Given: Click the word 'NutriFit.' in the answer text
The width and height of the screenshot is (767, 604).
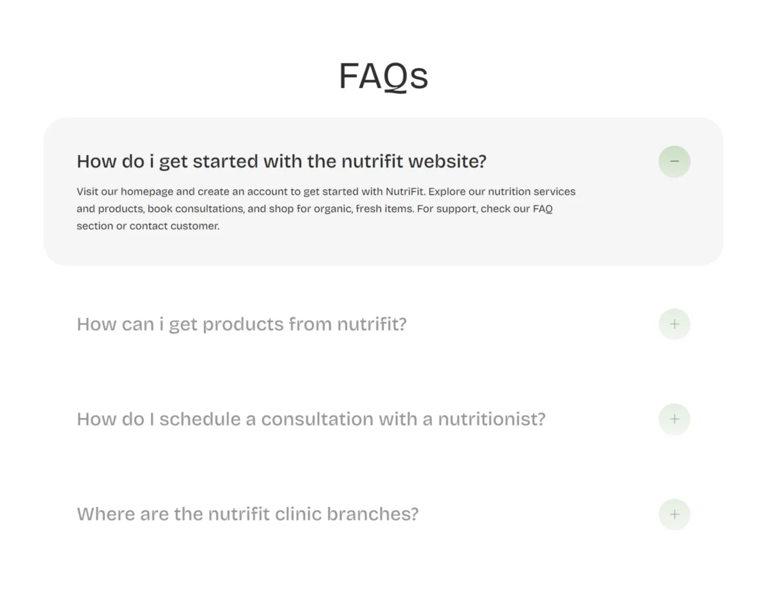Looking at the screenshot, I should (405, 192).
